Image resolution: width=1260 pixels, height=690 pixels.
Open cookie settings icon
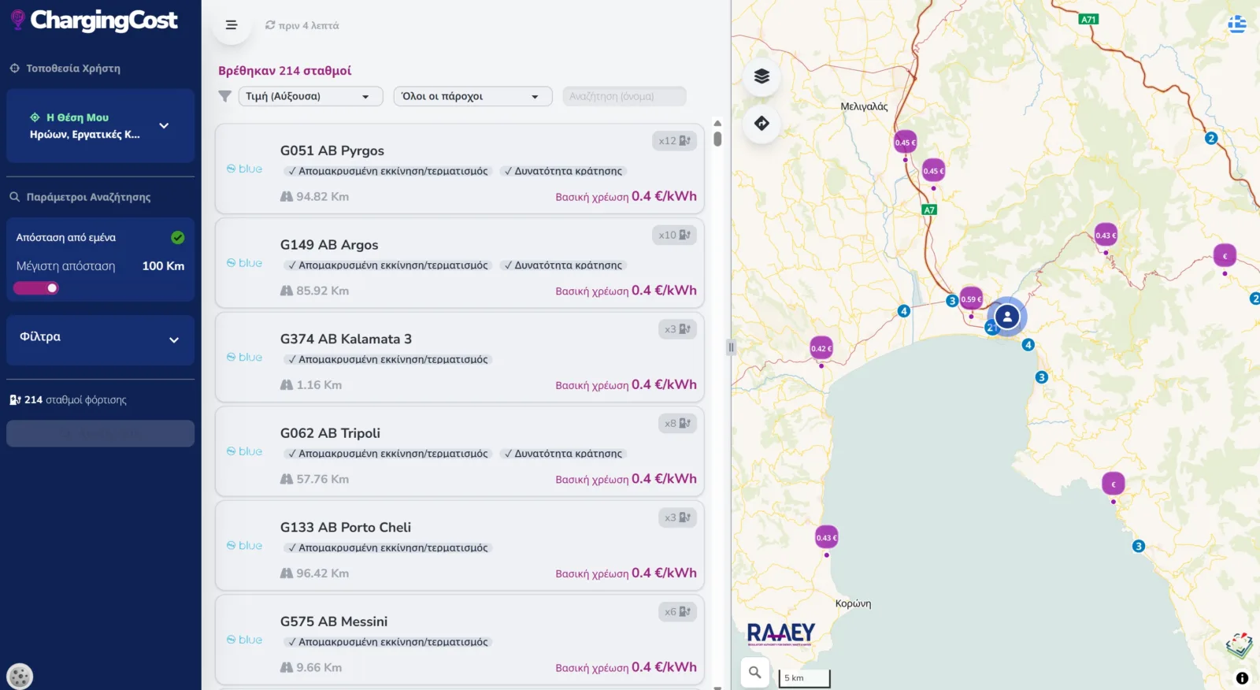pos(20,676)
